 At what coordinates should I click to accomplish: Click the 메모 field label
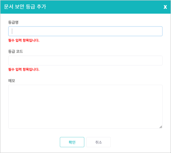click(12, 81)
